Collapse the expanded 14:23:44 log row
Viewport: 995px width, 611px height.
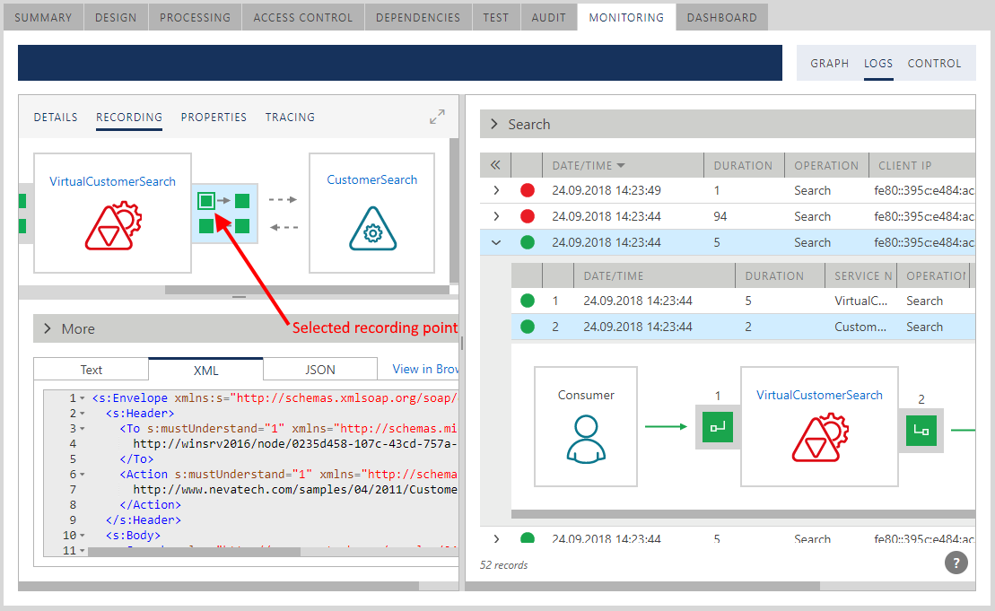pos(496,242)
